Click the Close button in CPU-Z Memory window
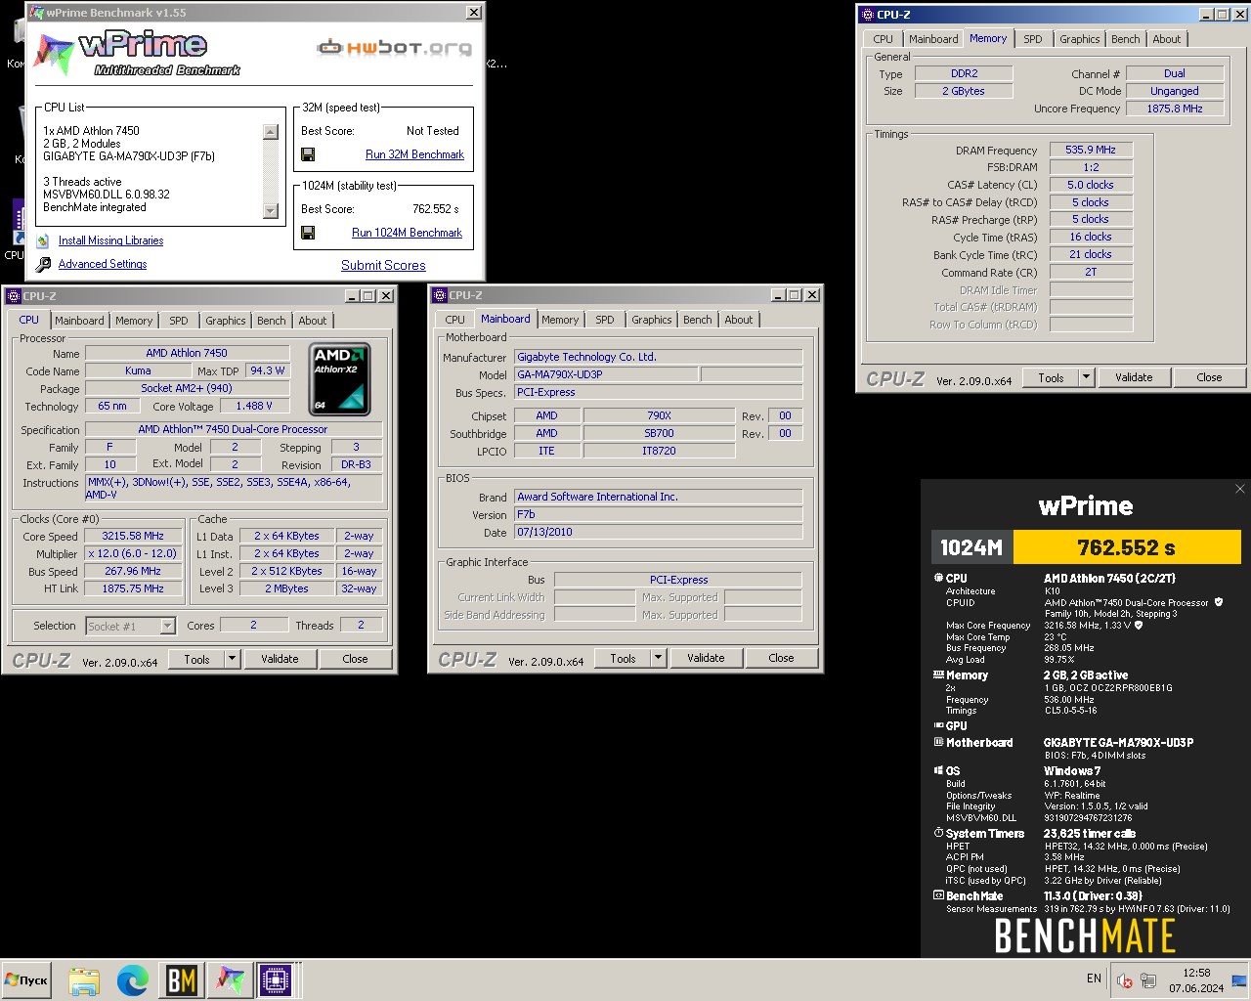 tap(1209, 377)
